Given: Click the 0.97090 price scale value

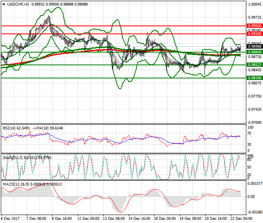Looking at the screenshot, I should (255, 123).
